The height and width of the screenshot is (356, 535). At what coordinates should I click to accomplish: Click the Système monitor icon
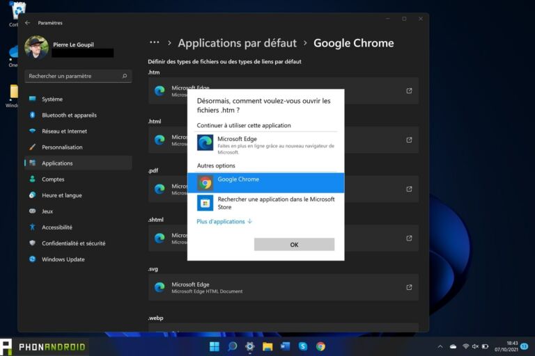point(33,99)
